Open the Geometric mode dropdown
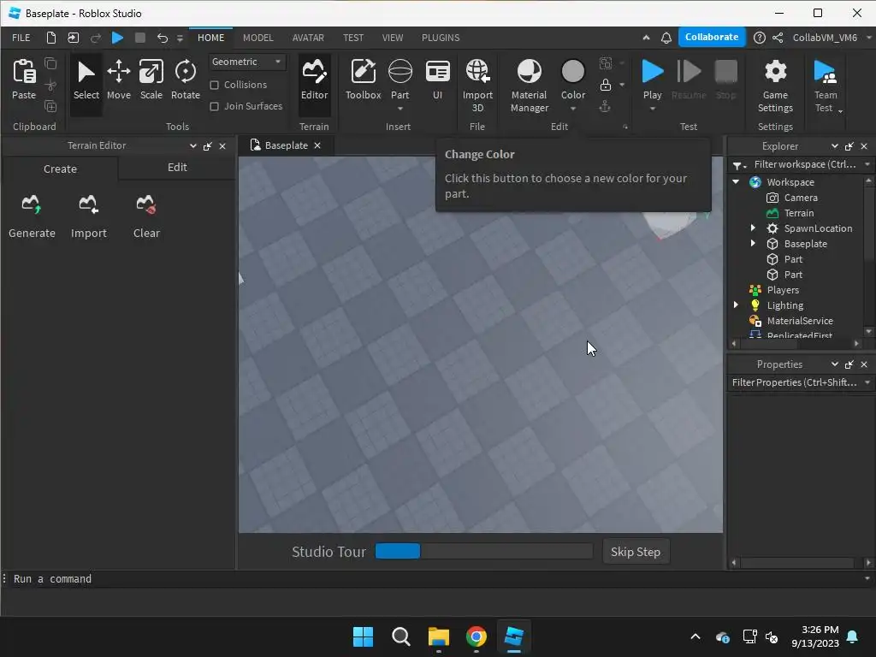 (247, 62)
